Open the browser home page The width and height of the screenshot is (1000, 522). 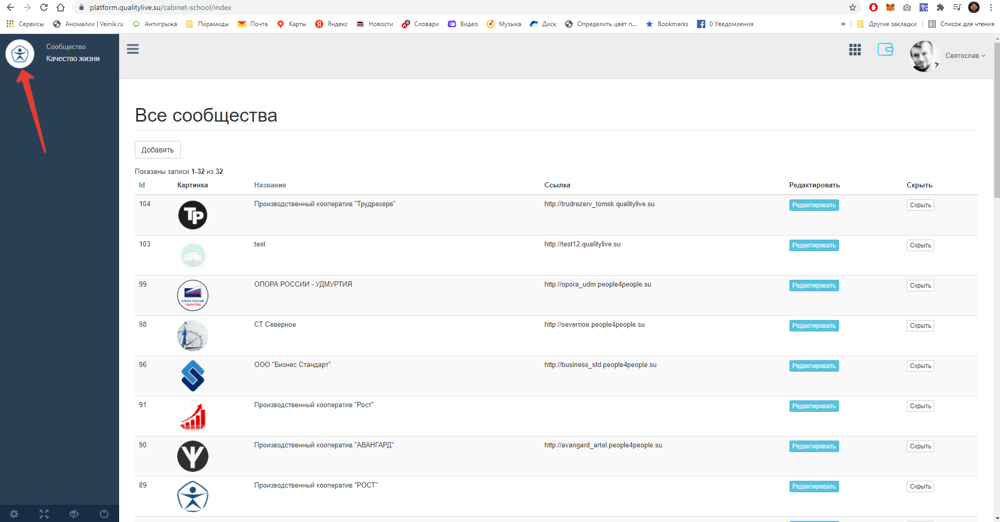click(61, 7)
